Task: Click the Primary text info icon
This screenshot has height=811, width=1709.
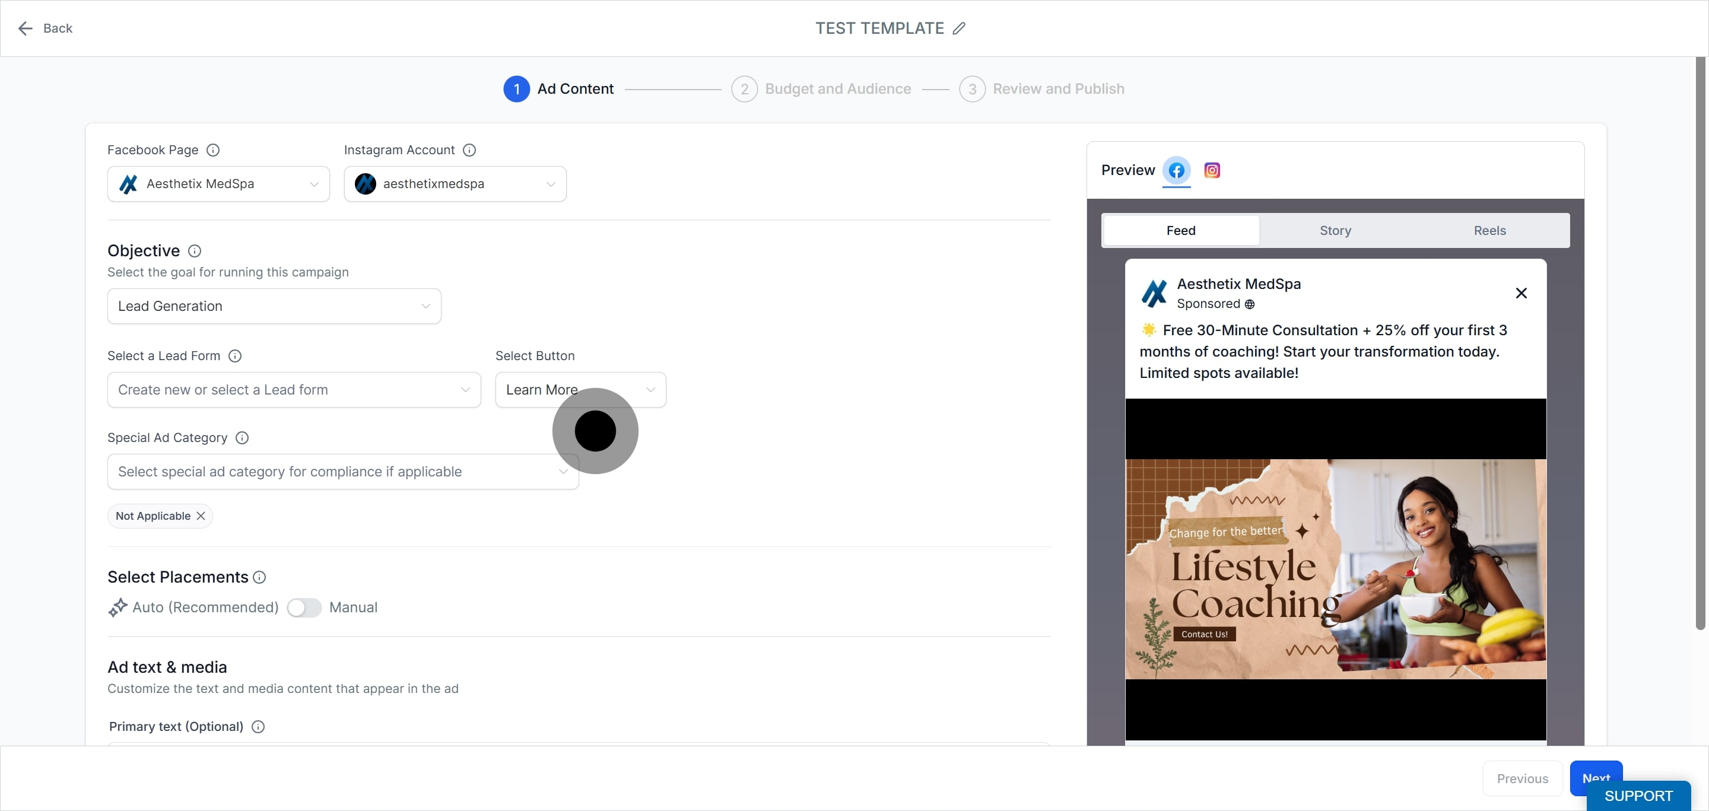Action: coord(258,726)
